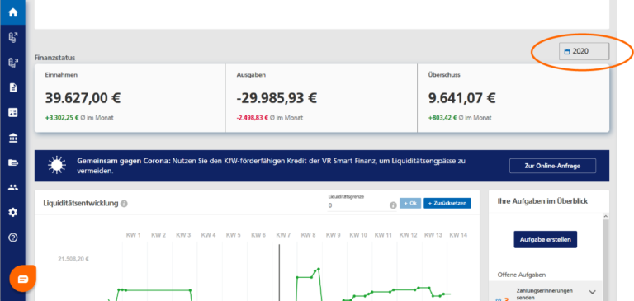Click the KW 7 chart column label
This screenshot has height=301, width=634.
(x=283, y=235)
